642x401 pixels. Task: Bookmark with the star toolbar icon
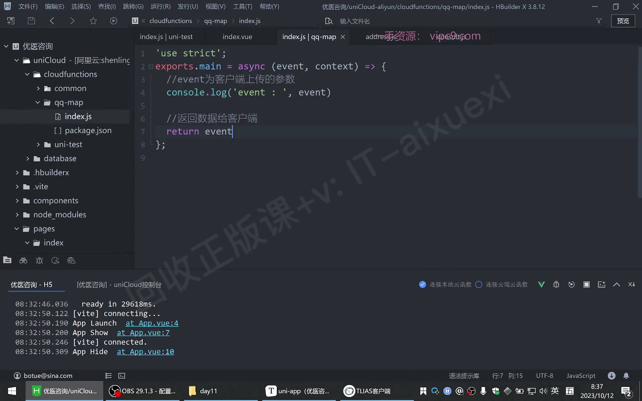pos(93,21)
